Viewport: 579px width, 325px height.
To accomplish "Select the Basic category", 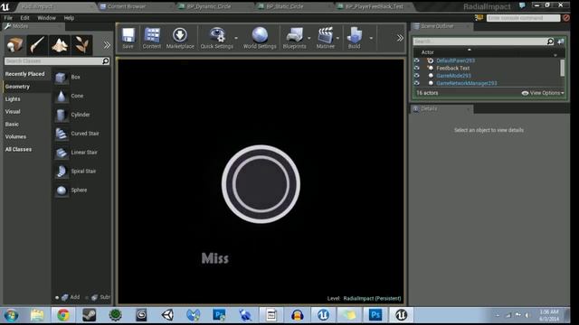I will (x=12, y=125).
